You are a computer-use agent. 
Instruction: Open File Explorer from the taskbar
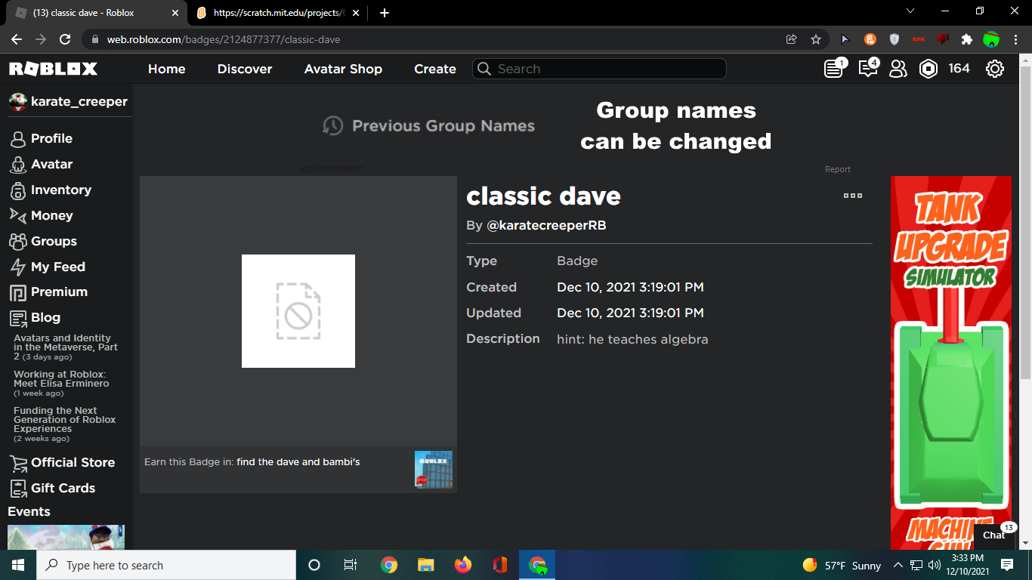(x=426, y=565)
